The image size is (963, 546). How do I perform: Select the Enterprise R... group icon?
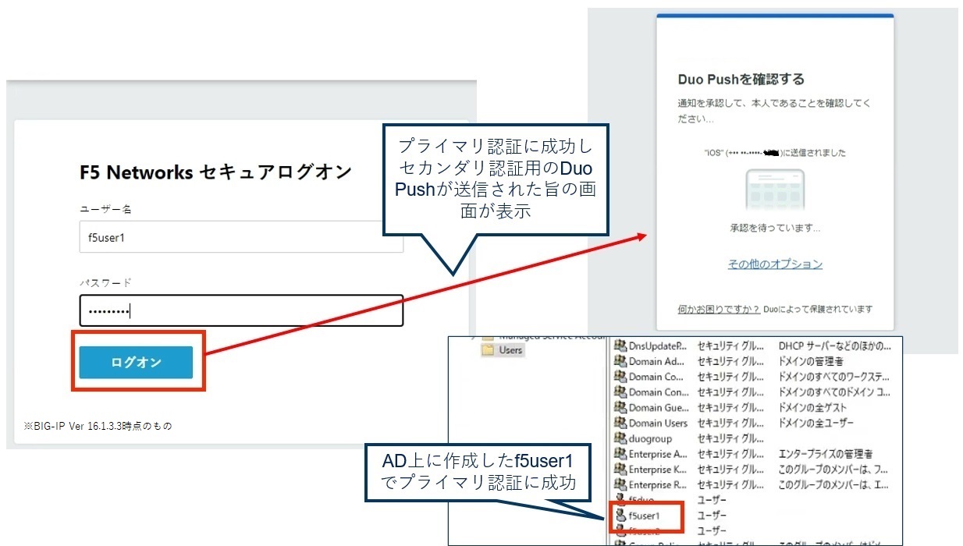coord(620,484)
